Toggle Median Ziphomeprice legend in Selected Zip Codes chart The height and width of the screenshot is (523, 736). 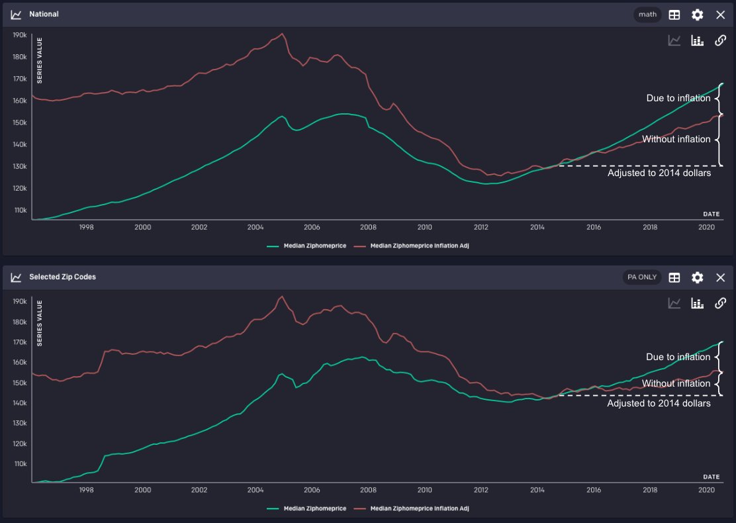pos(306,508)
